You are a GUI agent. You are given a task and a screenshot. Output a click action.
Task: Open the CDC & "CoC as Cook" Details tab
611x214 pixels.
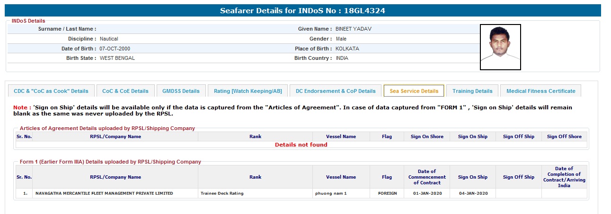click(51, 91)
